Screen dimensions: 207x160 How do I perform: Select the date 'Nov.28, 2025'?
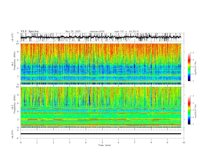tap(73, 31)
